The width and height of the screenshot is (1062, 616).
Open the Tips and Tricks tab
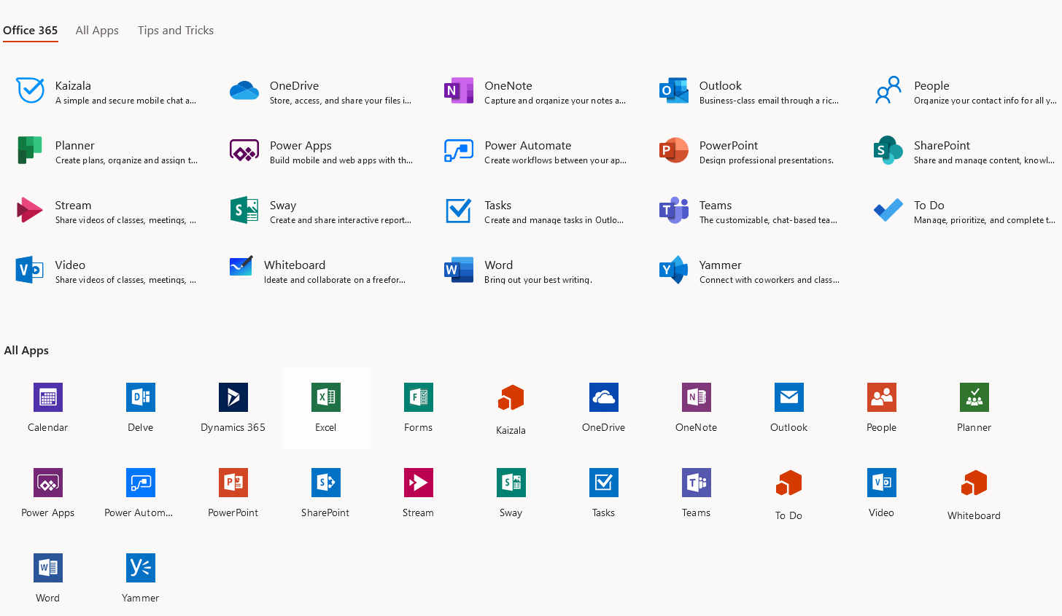click(x=176, y=30)
